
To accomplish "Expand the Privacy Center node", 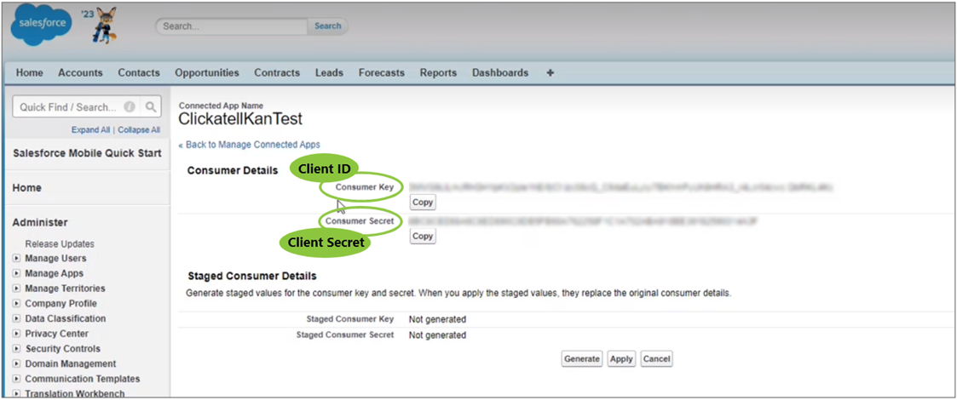I will tap(16, 334).
